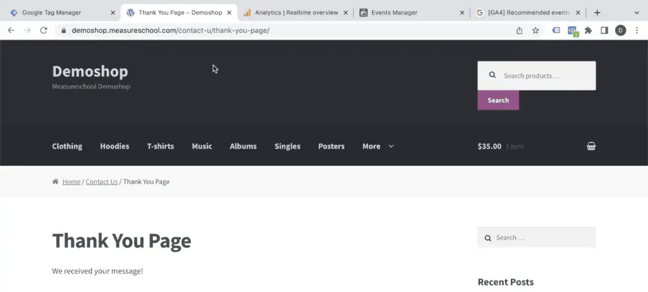
Task: Switch to Analytics Realtime overview tab
Action: click(296, 13)
